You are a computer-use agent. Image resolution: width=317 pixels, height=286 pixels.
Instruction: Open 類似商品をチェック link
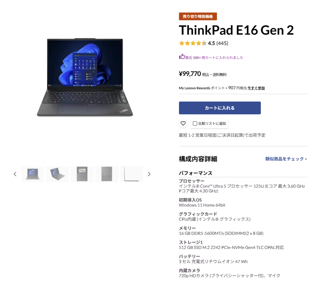pos(286,159)
